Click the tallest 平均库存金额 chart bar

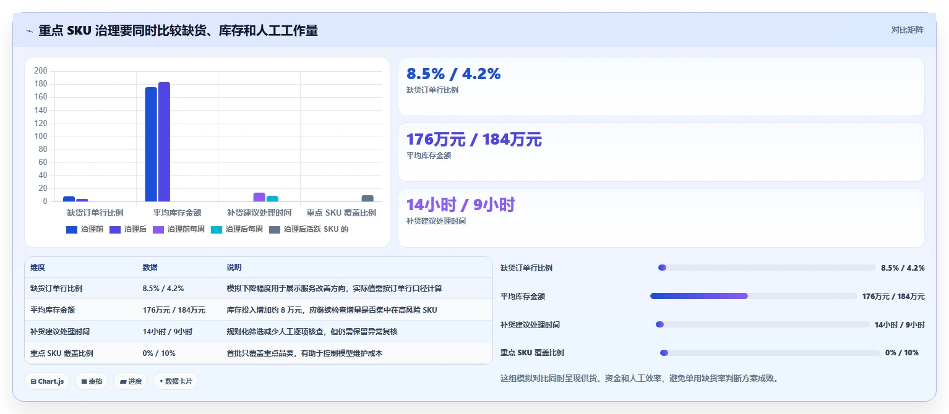point(164,142)
